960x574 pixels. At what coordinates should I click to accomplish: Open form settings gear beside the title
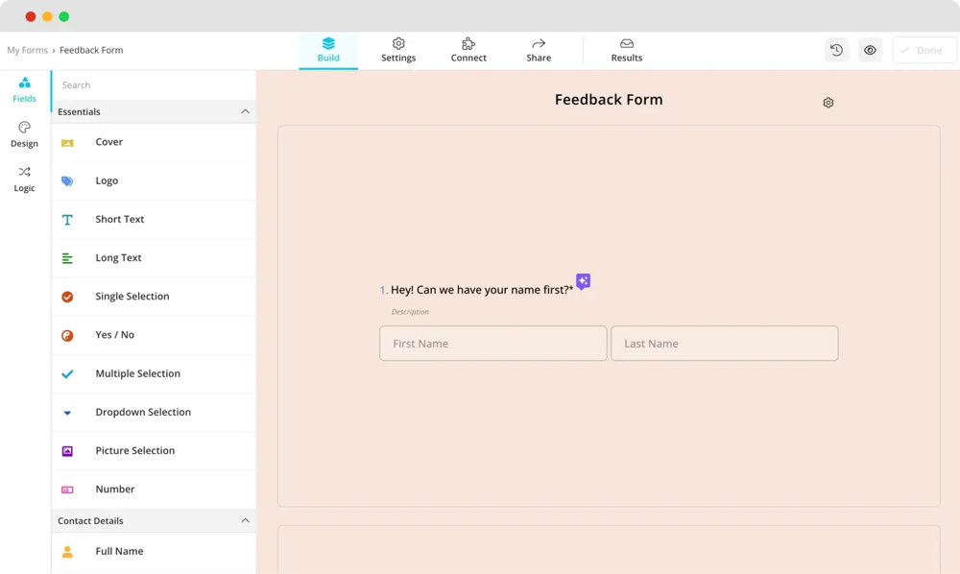pos(828,103)
